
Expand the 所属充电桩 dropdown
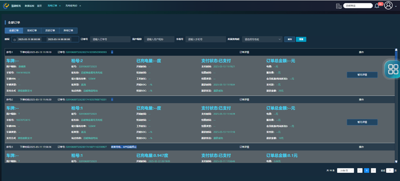point(262,40)
